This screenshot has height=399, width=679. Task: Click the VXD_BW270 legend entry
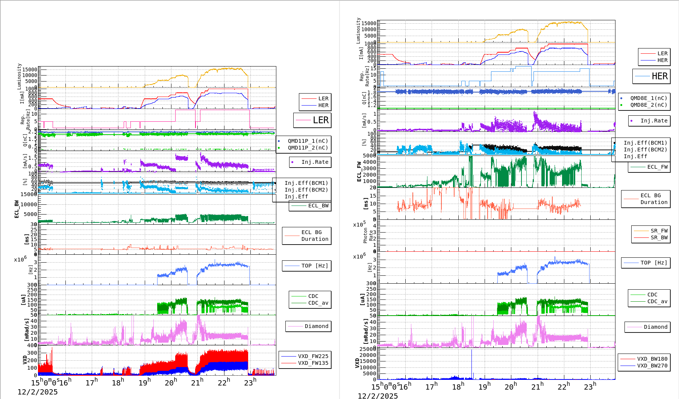(652, 366)
